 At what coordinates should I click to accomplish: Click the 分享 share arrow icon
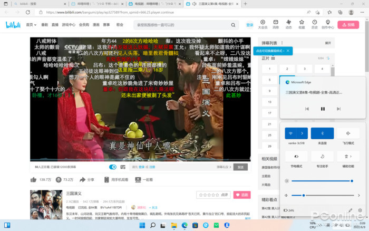click(82, 180)
